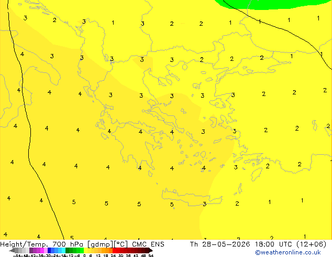Click the bright yellow swatch above the 0 label
Viewport: 332px width, 257px height.
[85, 250]
